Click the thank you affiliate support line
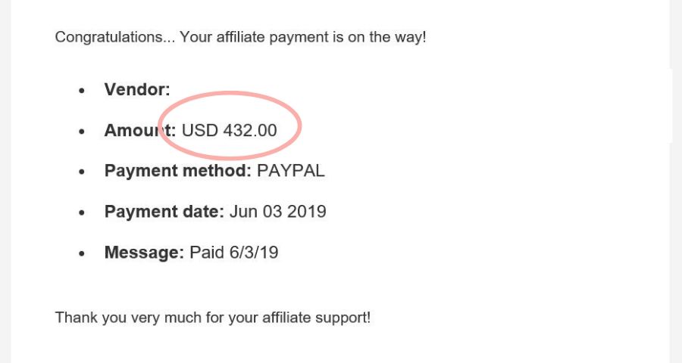 tap(213, 318)
